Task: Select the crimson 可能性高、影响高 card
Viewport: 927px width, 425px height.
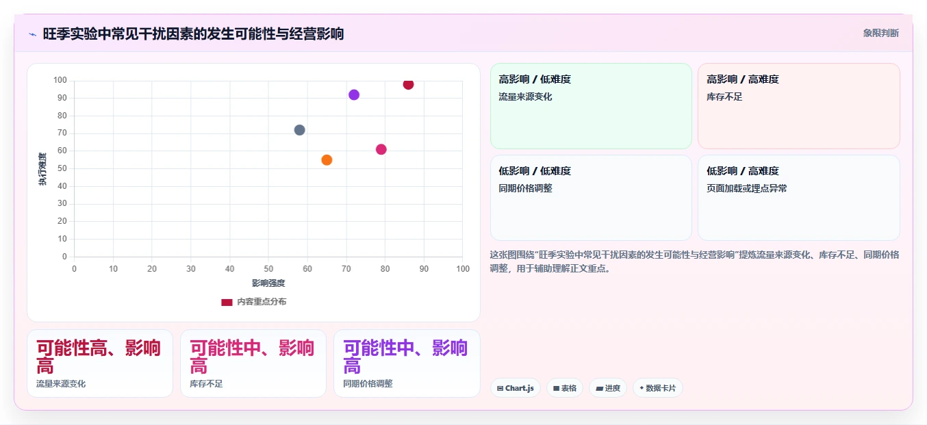Action: pos(100,363)
